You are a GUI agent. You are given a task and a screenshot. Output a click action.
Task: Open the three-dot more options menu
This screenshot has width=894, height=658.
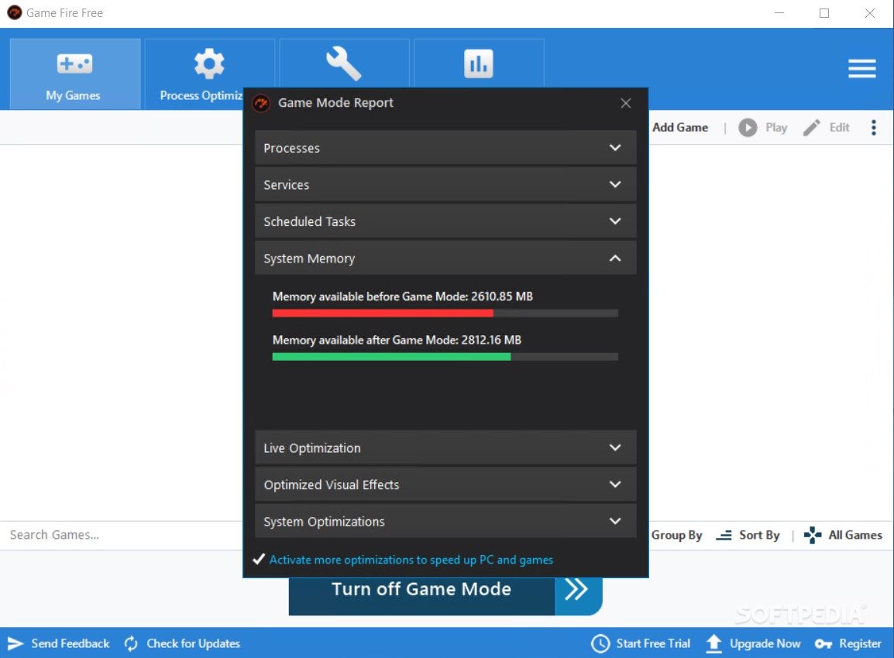874,128
